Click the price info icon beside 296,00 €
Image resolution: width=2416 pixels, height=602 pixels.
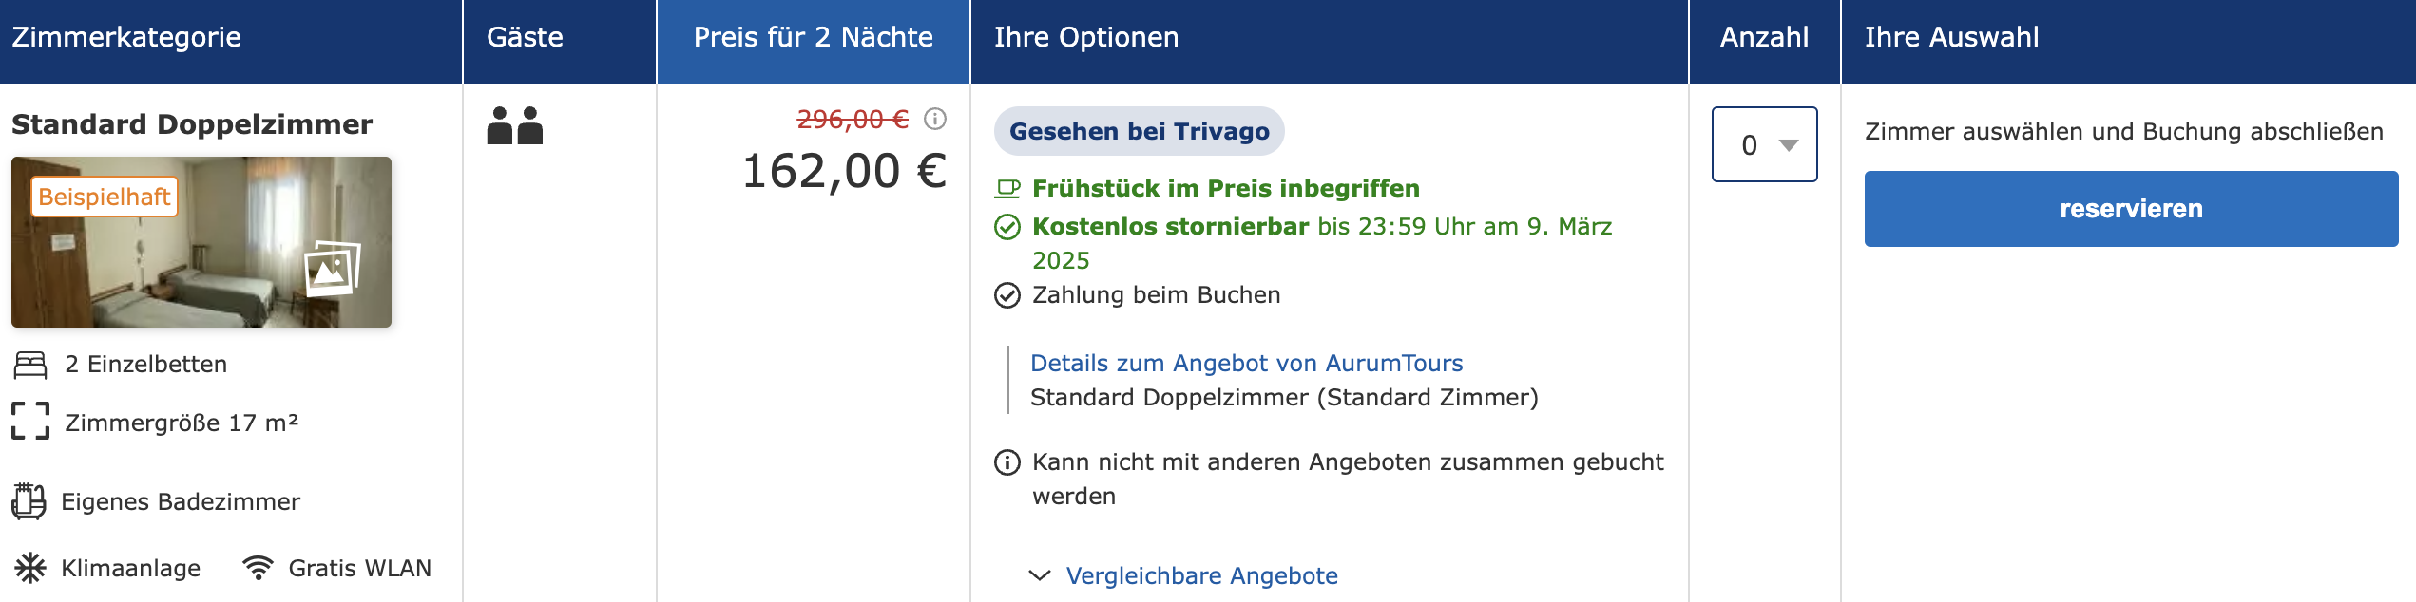pyautogui.click(x=935, y=119)
